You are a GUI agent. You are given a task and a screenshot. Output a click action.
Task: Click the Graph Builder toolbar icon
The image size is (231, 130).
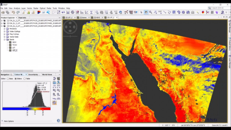pyautogui.click(x=126, y=12)
